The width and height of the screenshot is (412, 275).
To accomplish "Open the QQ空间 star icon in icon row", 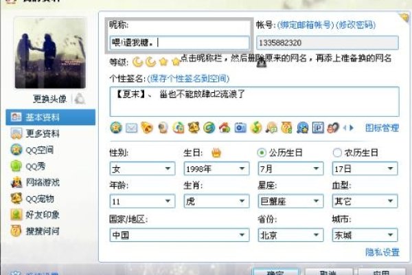I will pyautogui.click(x=116, y=128).
